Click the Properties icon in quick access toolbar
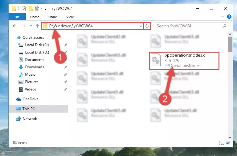Screen dimensions: 237x156 click(x=24, y=8)
